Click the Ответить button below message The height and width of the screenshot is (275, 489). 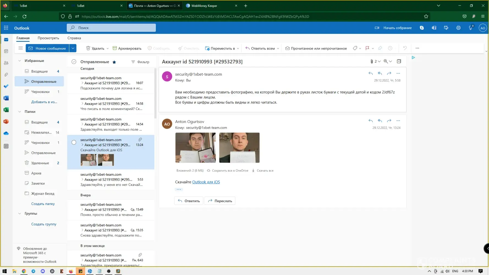coord(189,201)
